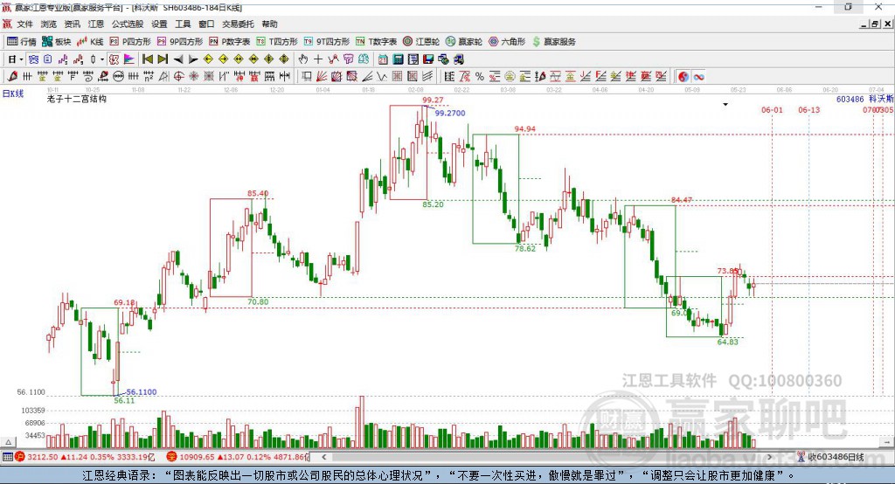Click the percent sign tool icon
The width and height of the screenshot is (895, 484).
pyautogui.click(x=480, y=76)
